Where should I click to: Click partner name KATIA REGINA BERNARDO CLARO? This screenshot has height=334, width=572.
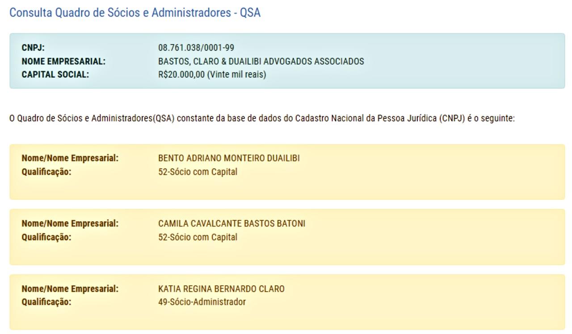pos(221,289)
